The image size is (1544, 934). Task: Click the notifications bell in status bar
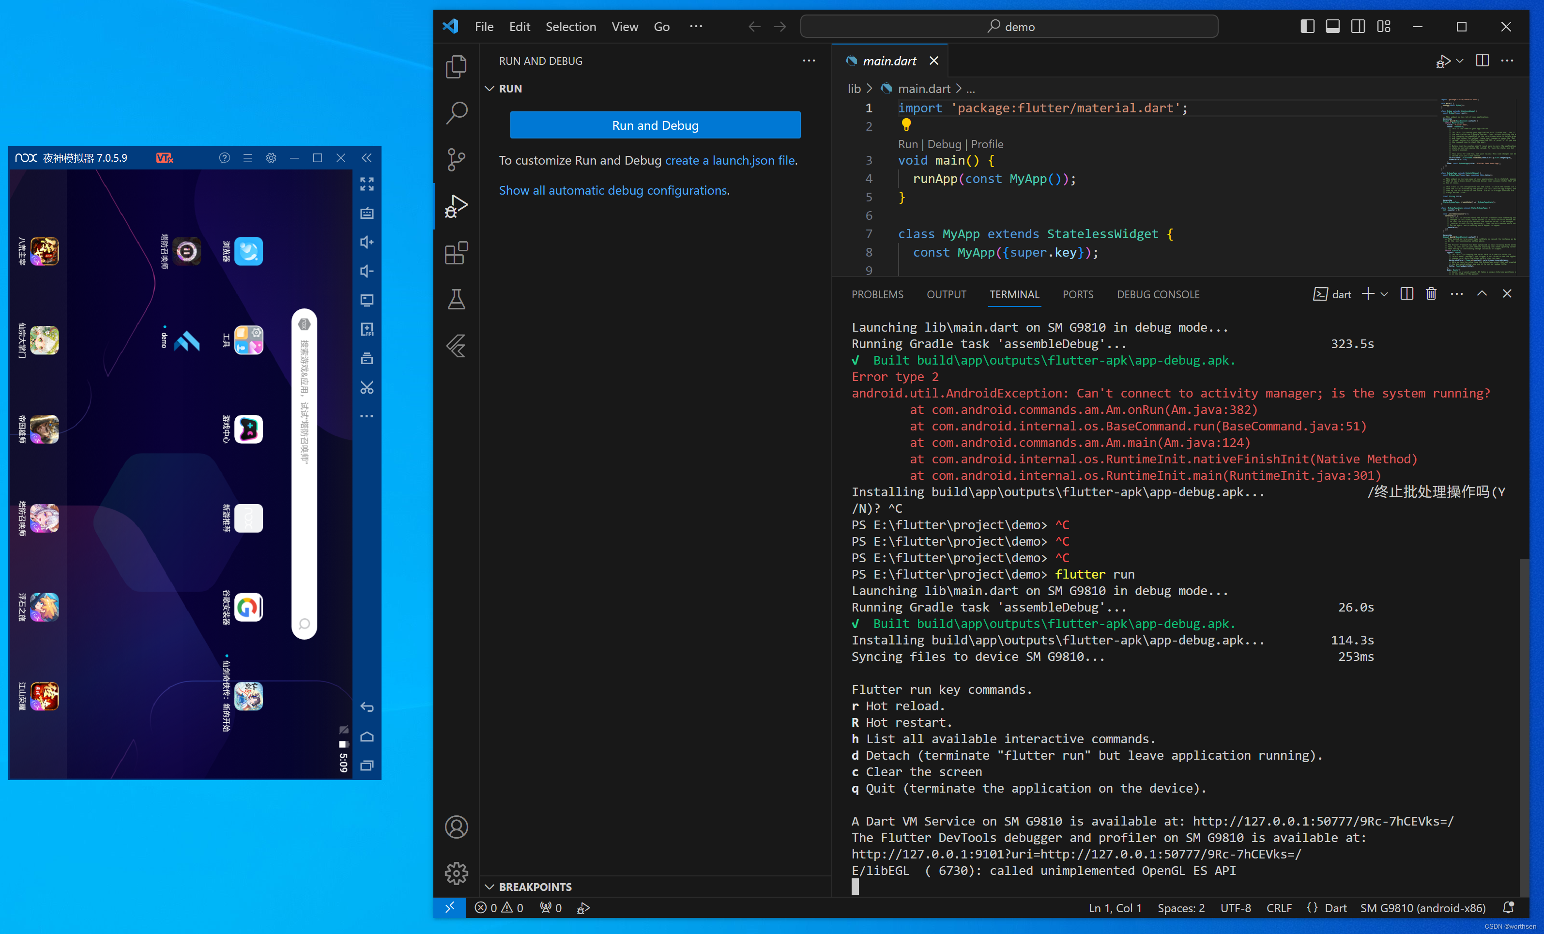pos(1508,907)
